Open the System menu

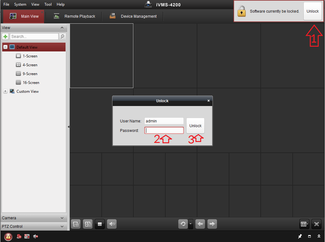coord(20,4)
